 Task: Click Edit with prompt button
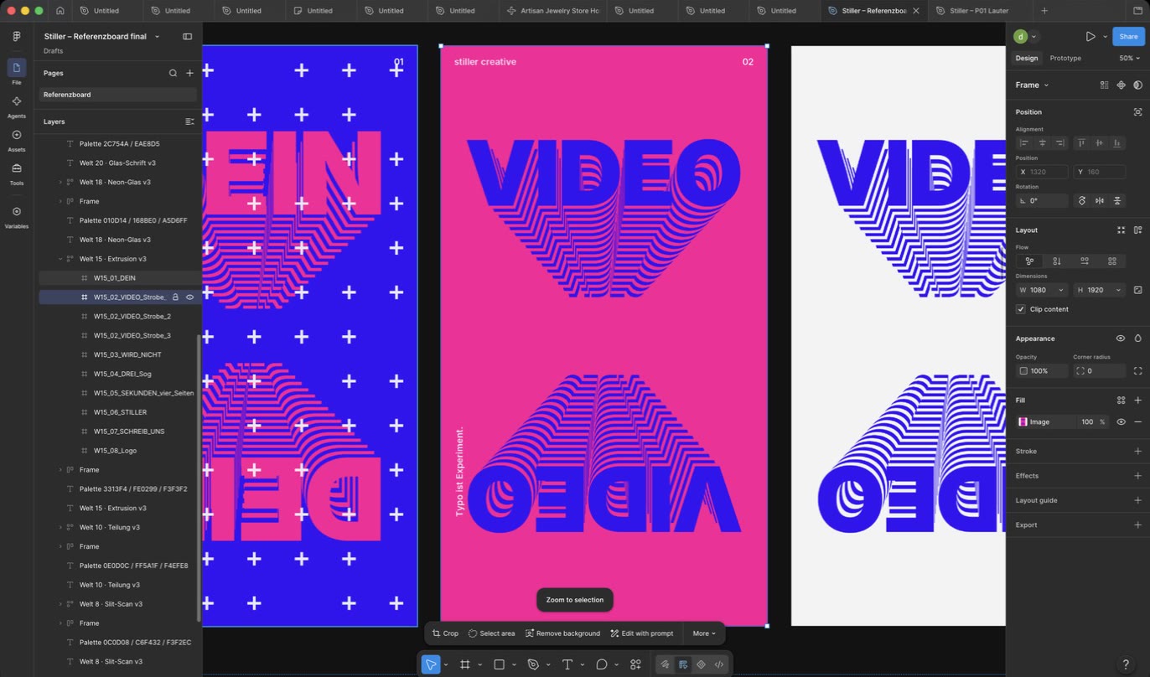coord(642,633)
